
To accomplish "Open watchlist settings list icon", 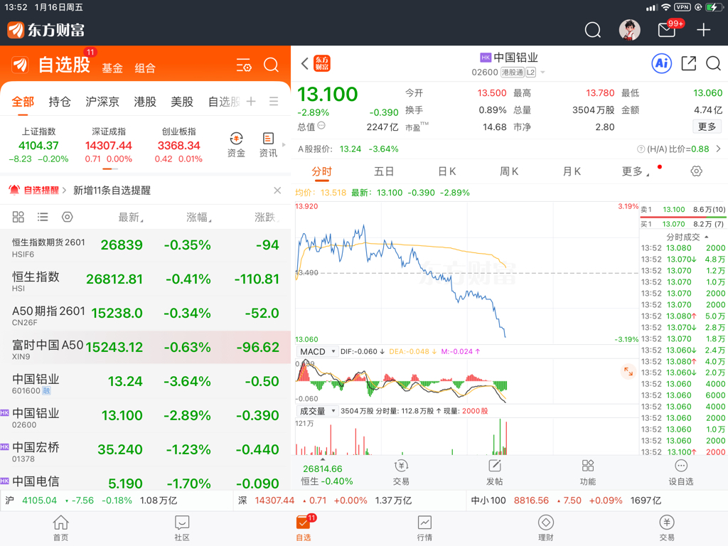I will click(244, 65).
